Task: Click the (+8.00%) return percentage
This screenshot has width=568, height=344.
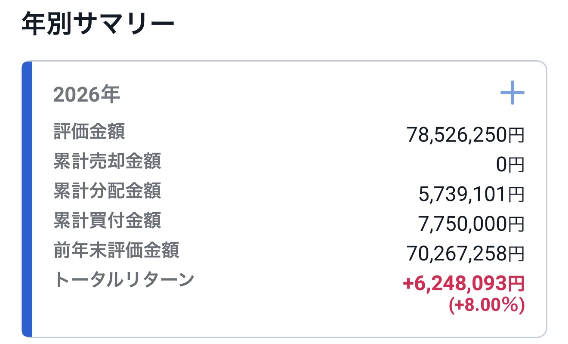Action: click(486, 305)
